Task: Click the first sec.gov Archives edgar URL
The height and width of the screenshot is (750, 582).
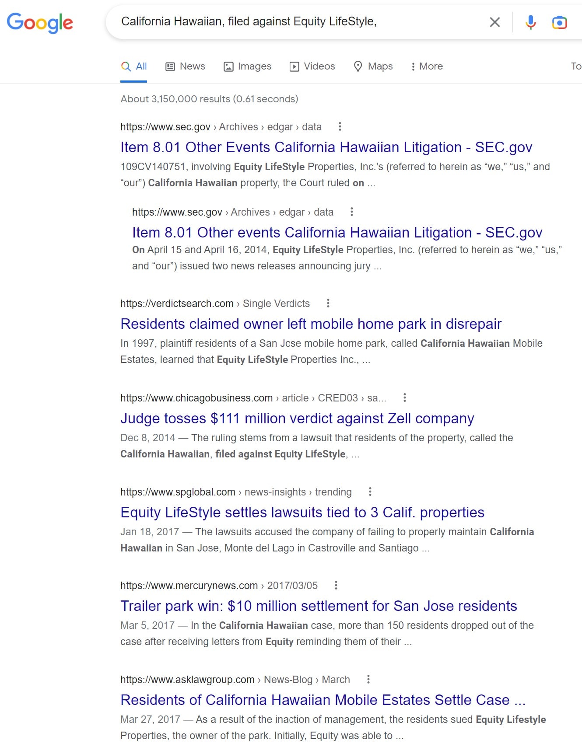Action: click(x=221, y=127)
